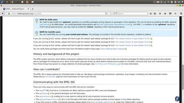Open the orange app launcher in the panel

(28, 2)
